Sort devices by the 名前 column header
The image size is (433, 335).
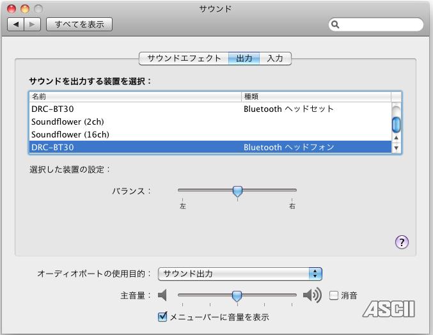[136, 97]
